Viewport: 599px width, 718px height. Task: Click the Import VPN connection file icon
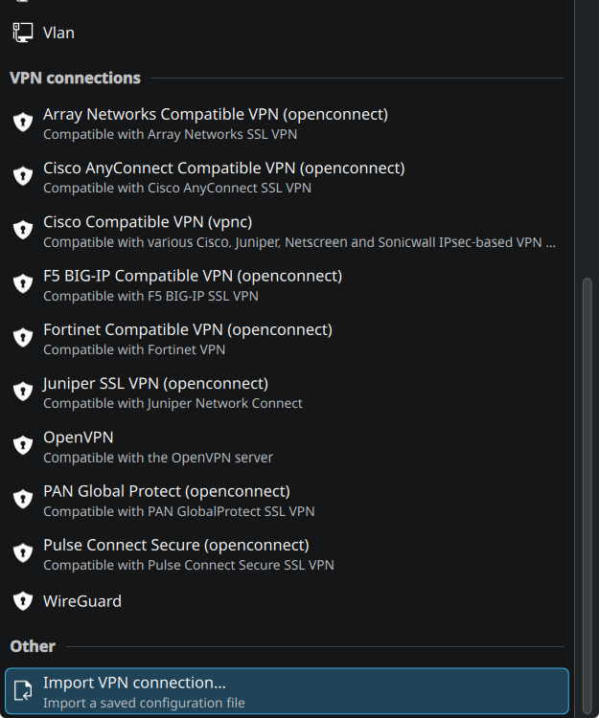coord(23,691)
